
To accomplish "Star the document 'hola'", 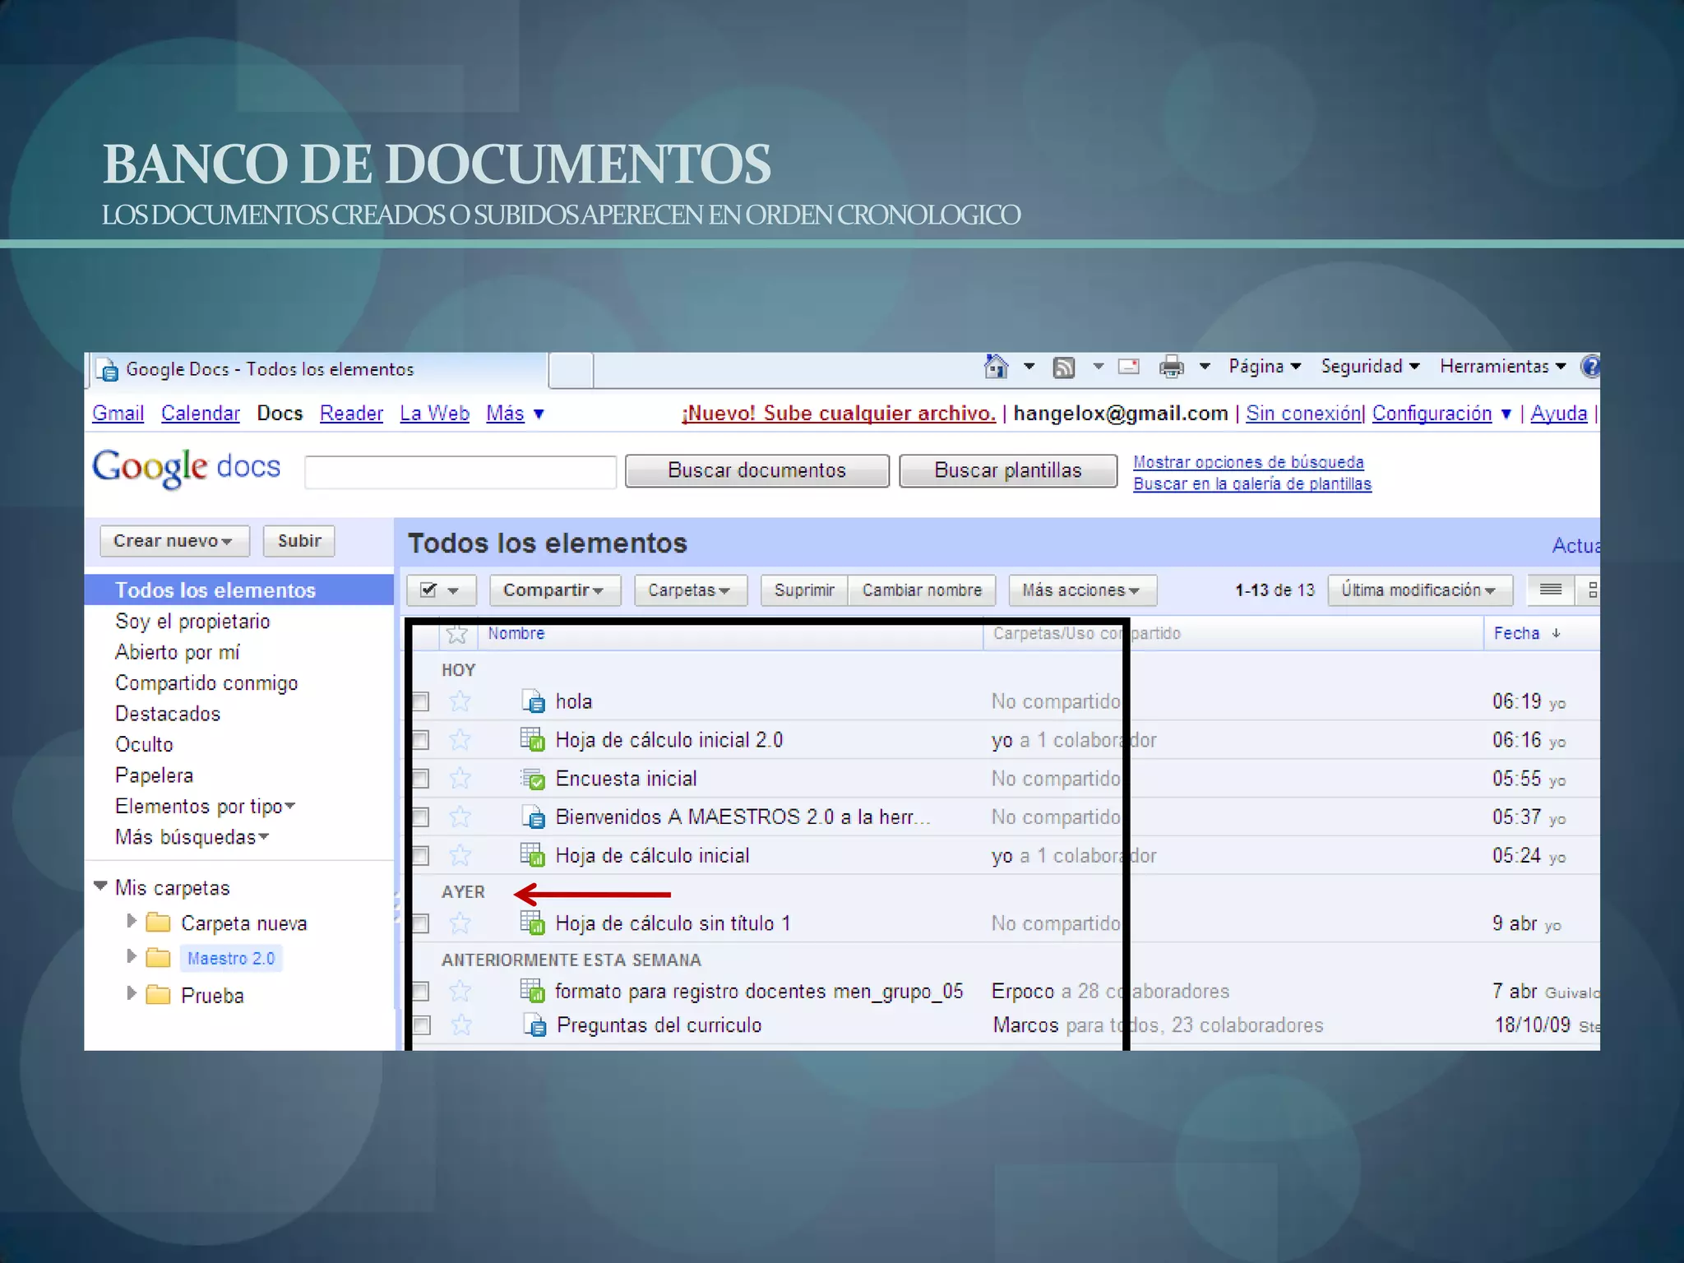I will 460,701.
